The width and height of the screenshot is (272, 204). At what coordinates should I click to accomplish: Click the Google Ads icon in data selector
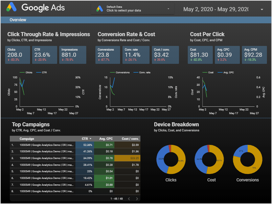point(99,9)
